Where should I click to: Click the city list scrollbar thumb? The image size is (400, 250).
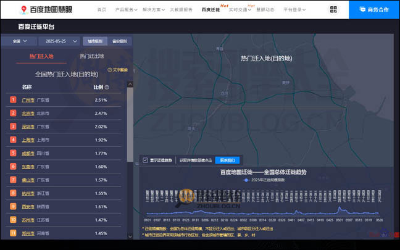pos(130,125)
